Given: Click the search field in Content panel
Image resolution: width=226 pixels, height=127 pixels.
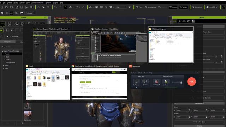Looking at the screenshot, I should pos(12,47).
